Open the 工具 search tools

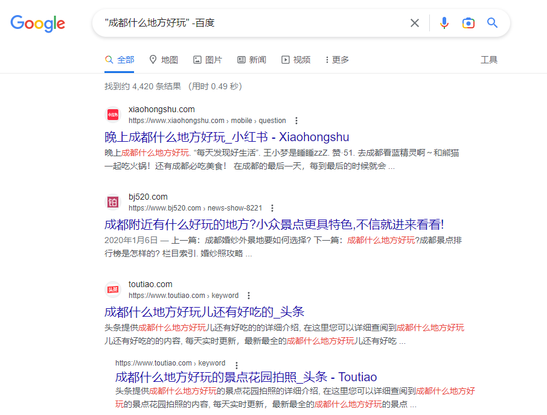[489, 60]
